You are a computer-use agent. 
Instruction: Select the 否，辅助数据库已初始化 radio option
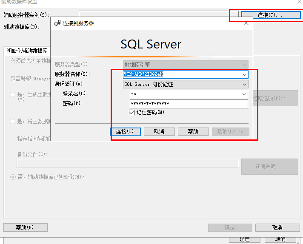[x=13, y=177]
